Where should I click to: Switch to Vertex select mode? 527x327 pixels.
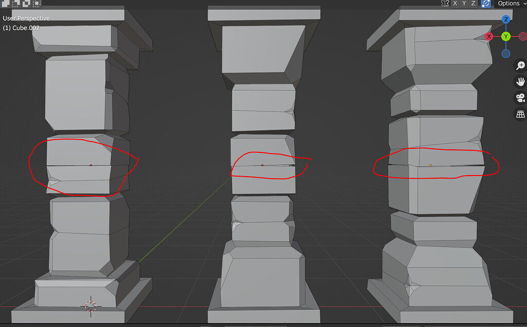click(16, 4)
